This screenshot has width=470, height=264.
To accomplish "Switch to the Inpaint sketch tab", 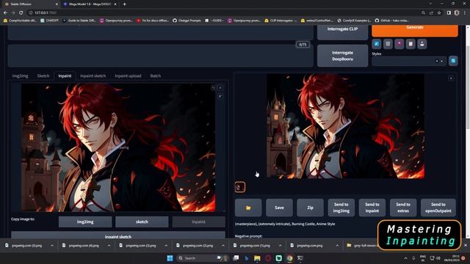I will (93, 76).
